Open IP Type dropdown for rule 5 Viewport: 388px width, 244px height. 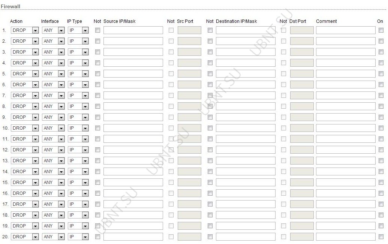(x=78, y=74)
